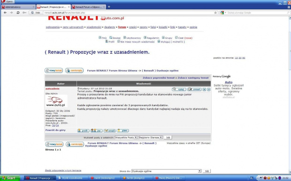Open the Profil link
The width and height of the screenshot is (291, 181).
[x=110, y=42]
